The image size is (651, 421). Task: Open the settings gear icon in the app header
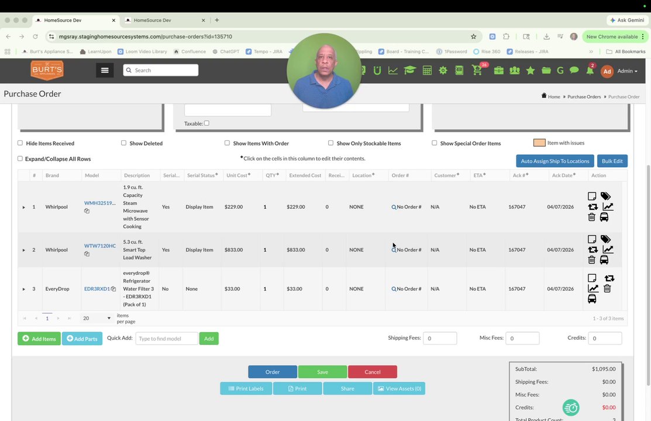[443, 70]
